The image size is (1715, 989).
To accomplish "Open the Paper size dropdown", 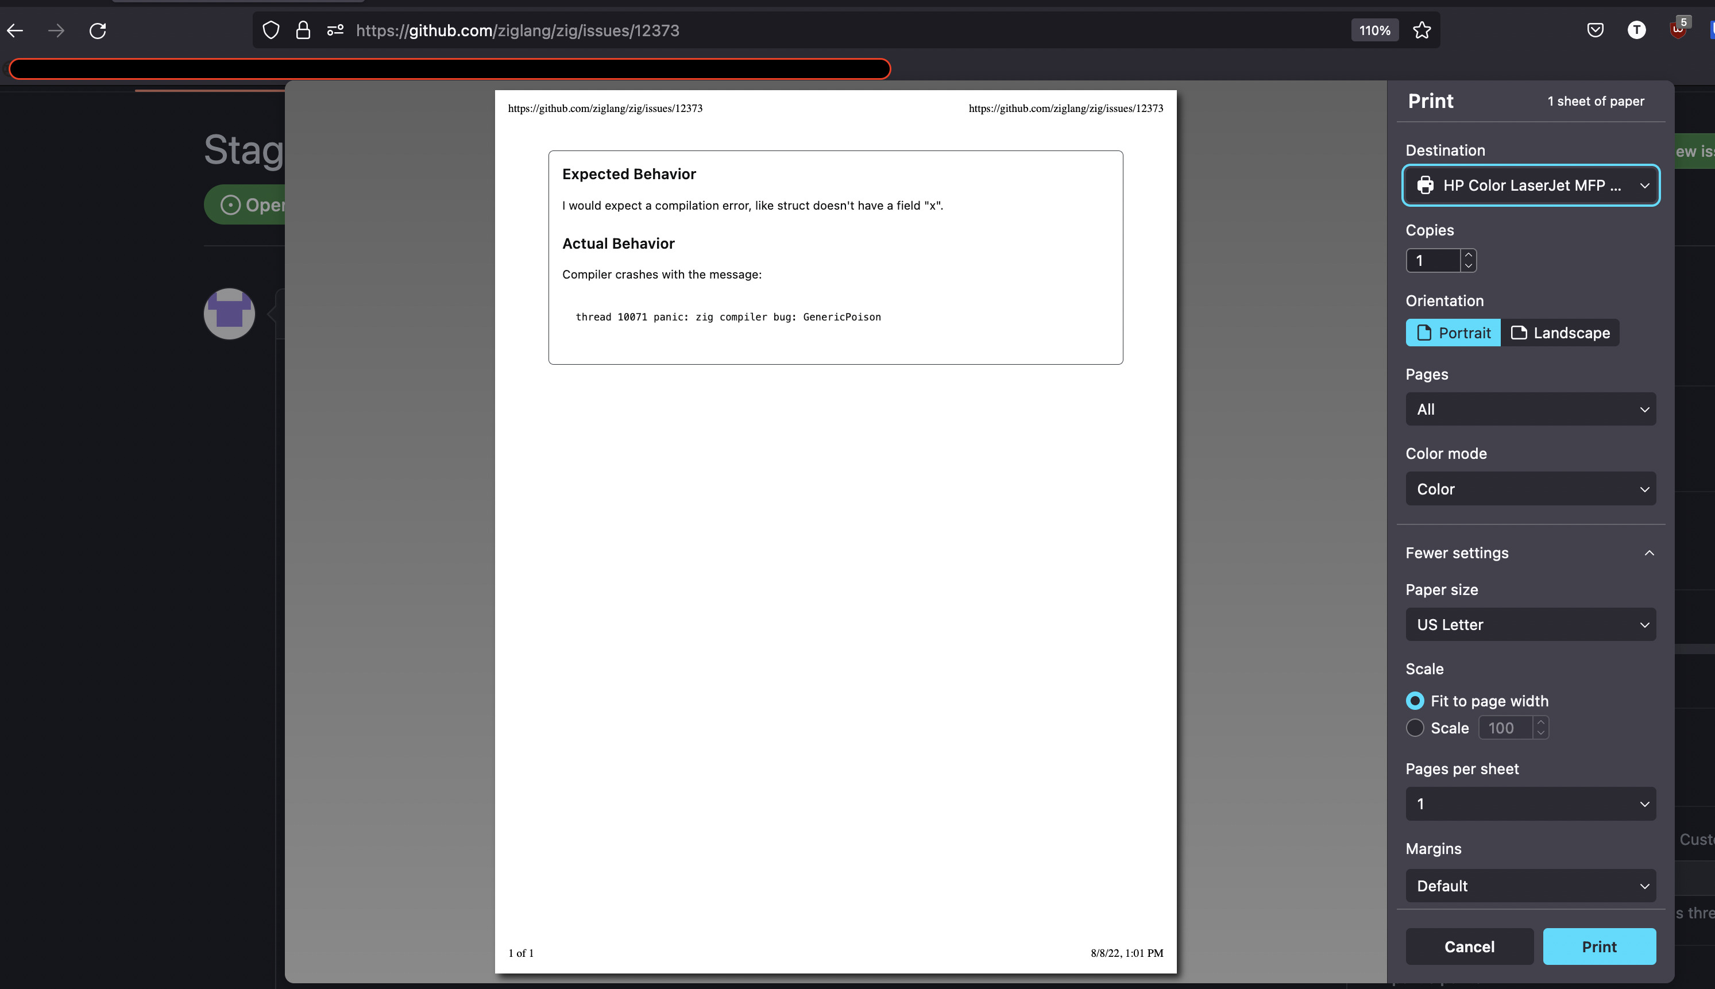I will click(x=1530, y=624).
